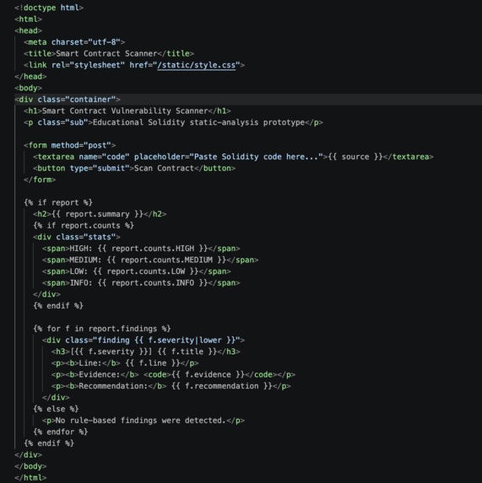Open the /static/style.css link
Viewport: 482px width, 483px height.
196,65
